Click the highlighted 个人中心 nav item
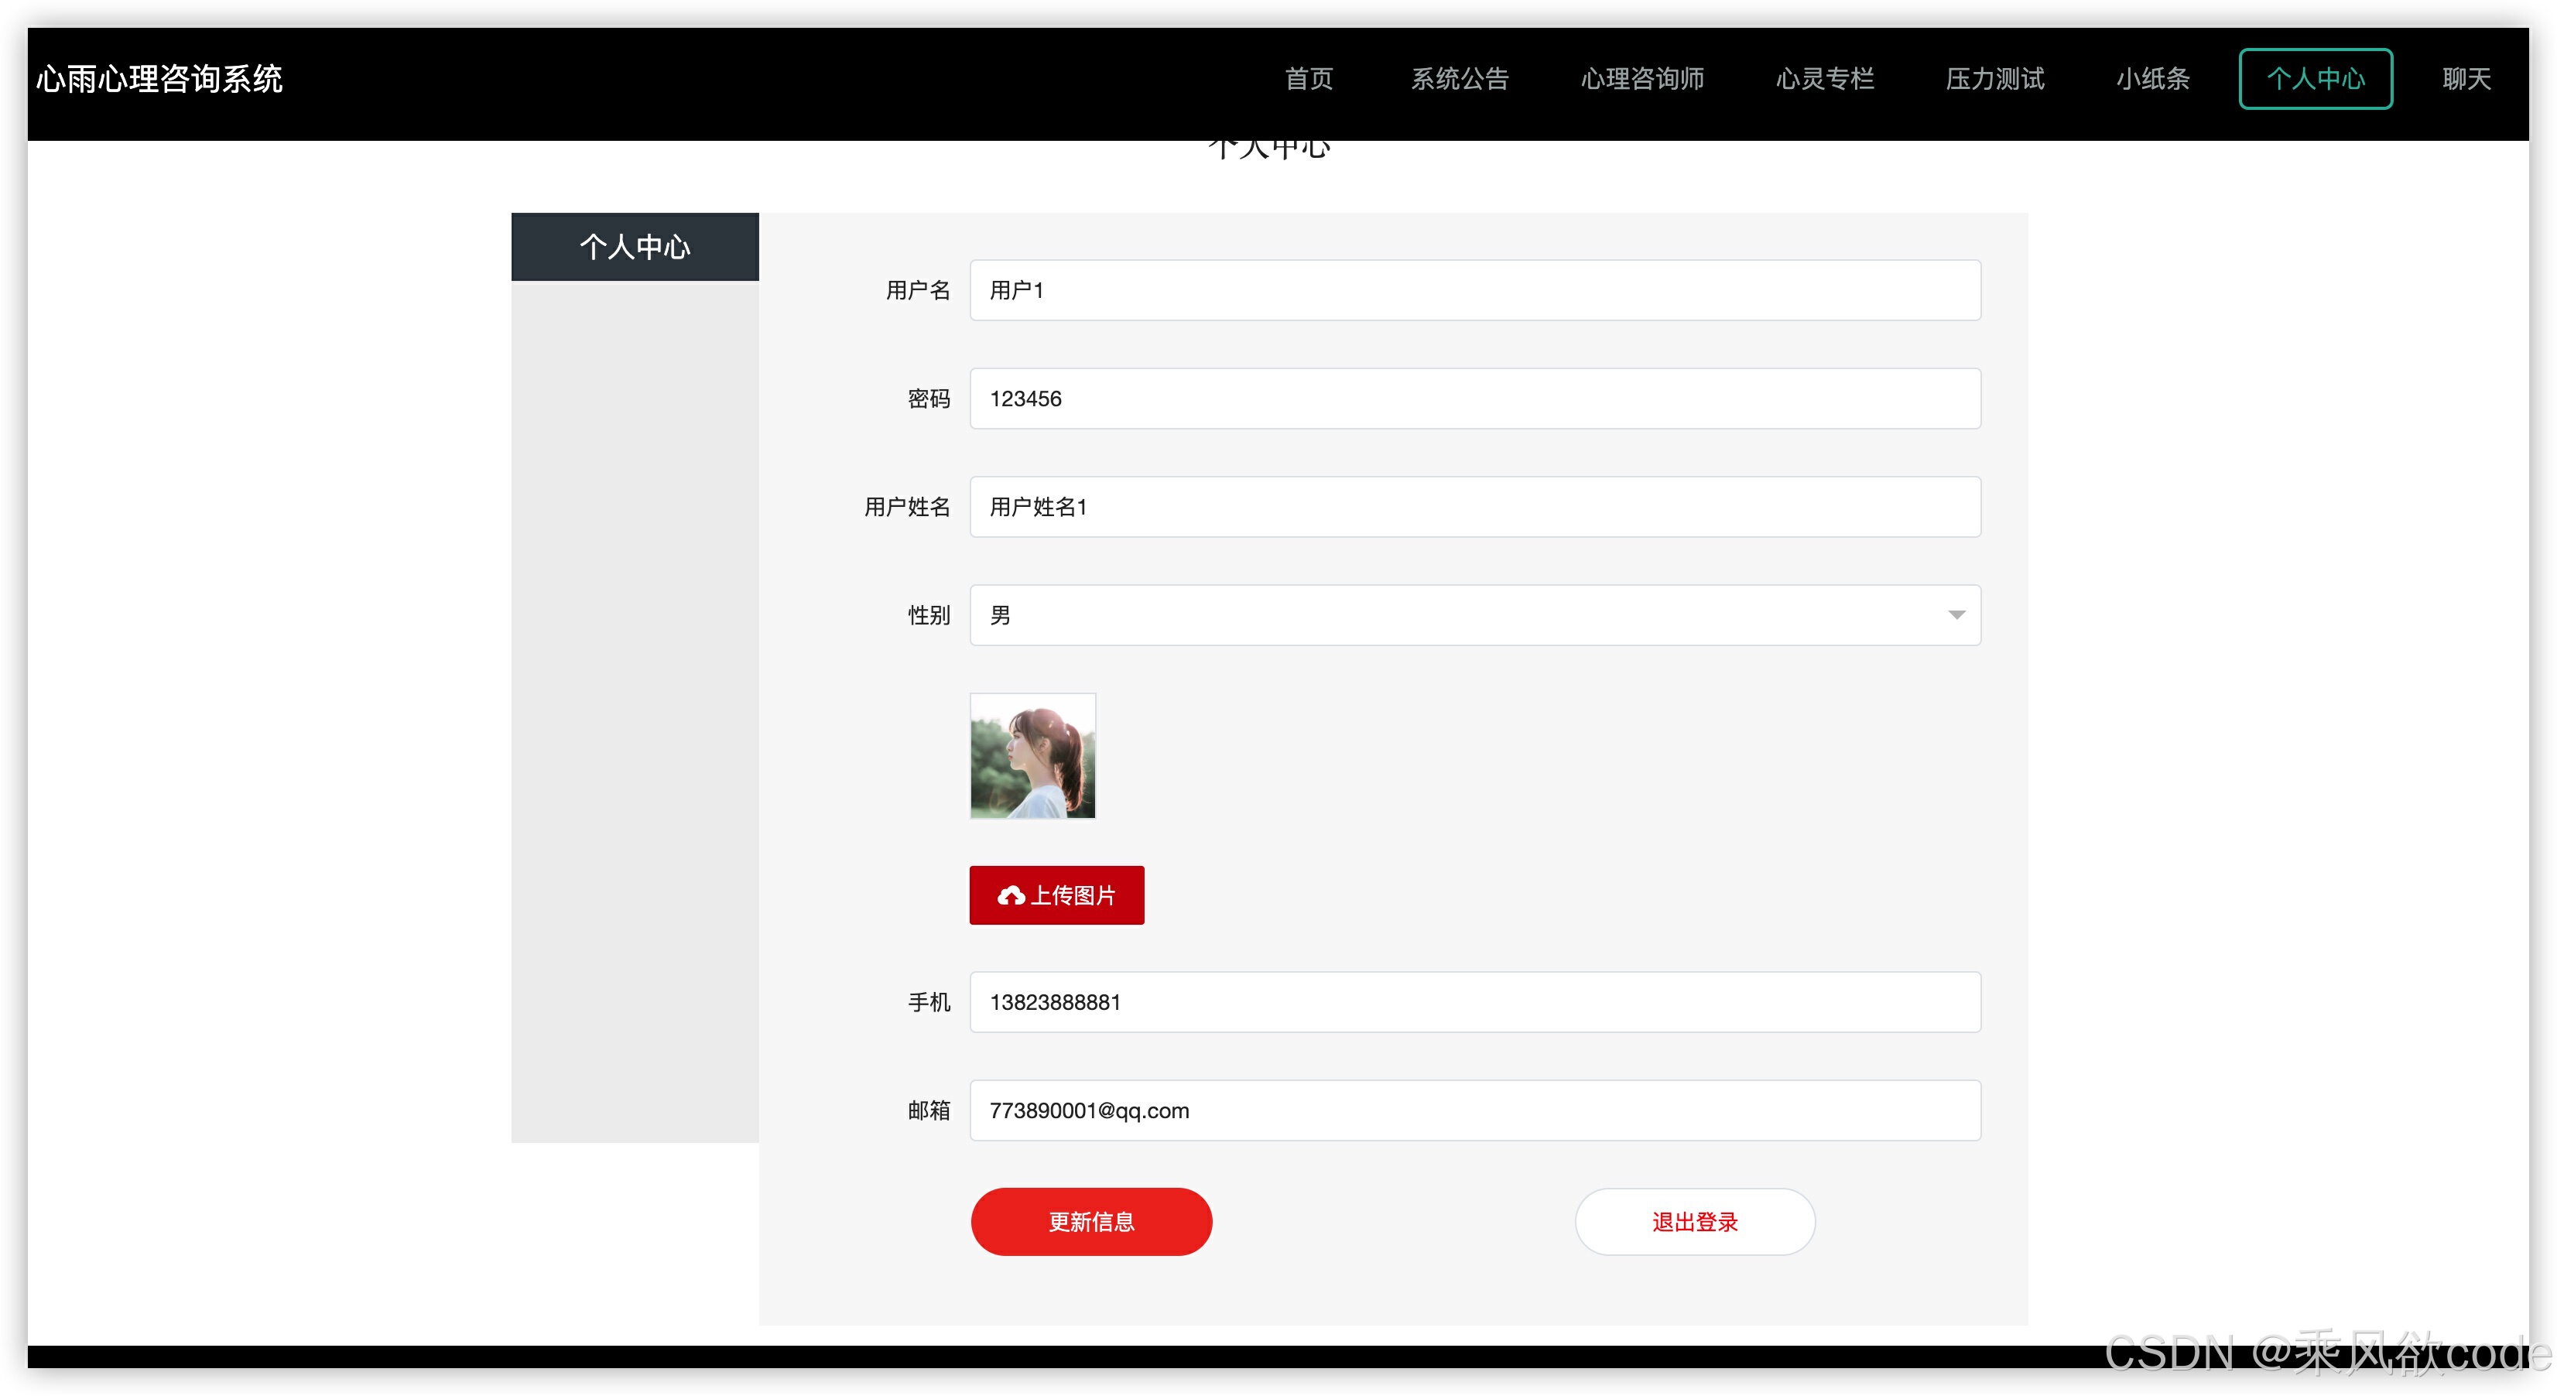This screenshot has height=1396, width=2557. pyautogui.click(x=2315, y=78)
